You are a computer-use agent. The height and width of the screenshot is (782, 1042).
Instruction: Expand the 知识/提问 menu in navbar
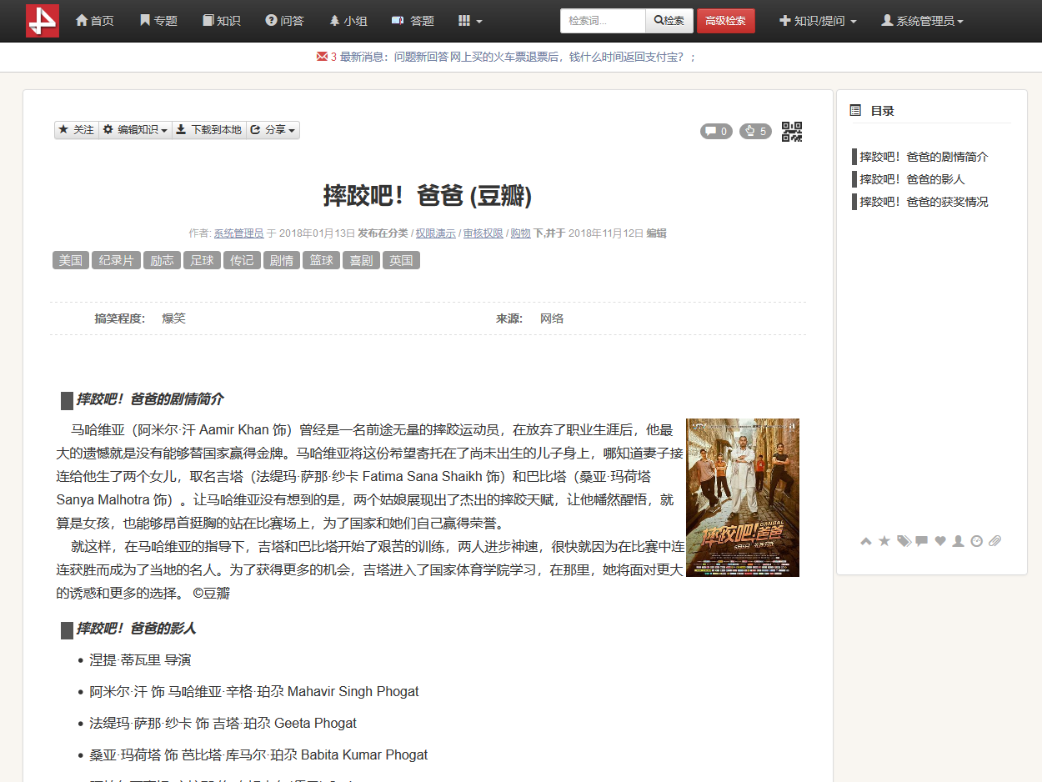pos(818,21)
